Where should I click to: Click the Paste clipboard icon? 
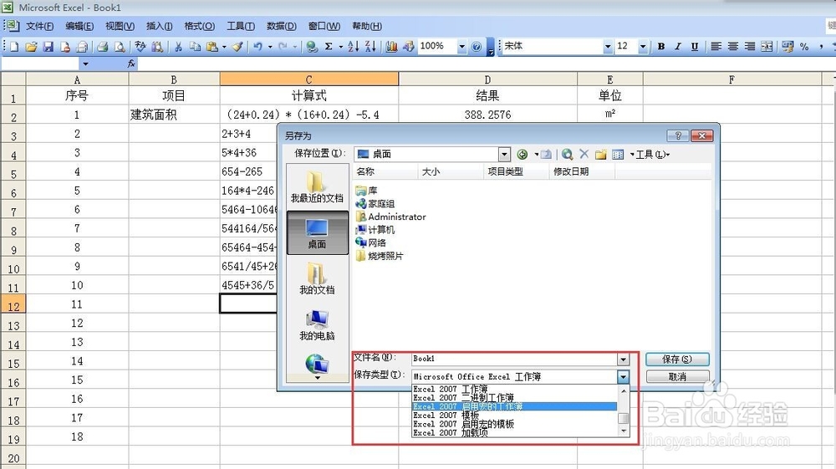pos(212,47)
